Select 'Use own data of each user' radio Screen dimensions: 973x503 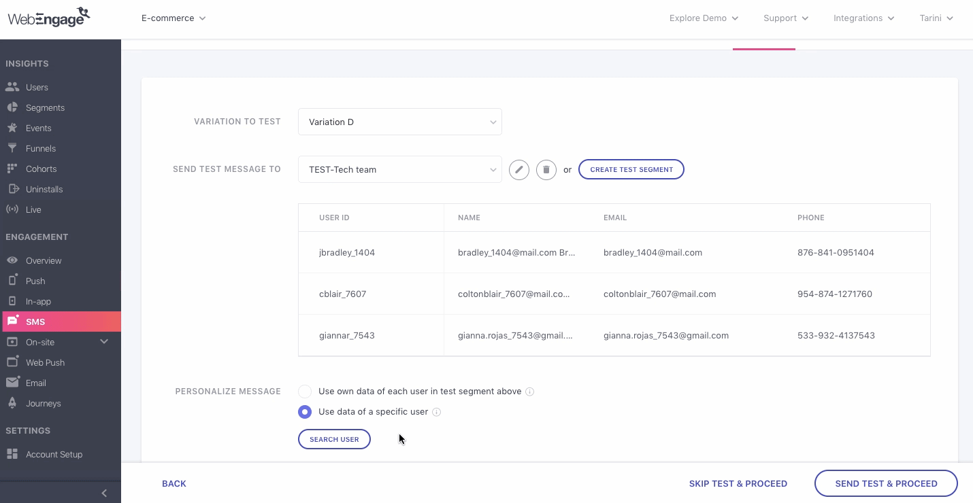click(x=305, y=392)
